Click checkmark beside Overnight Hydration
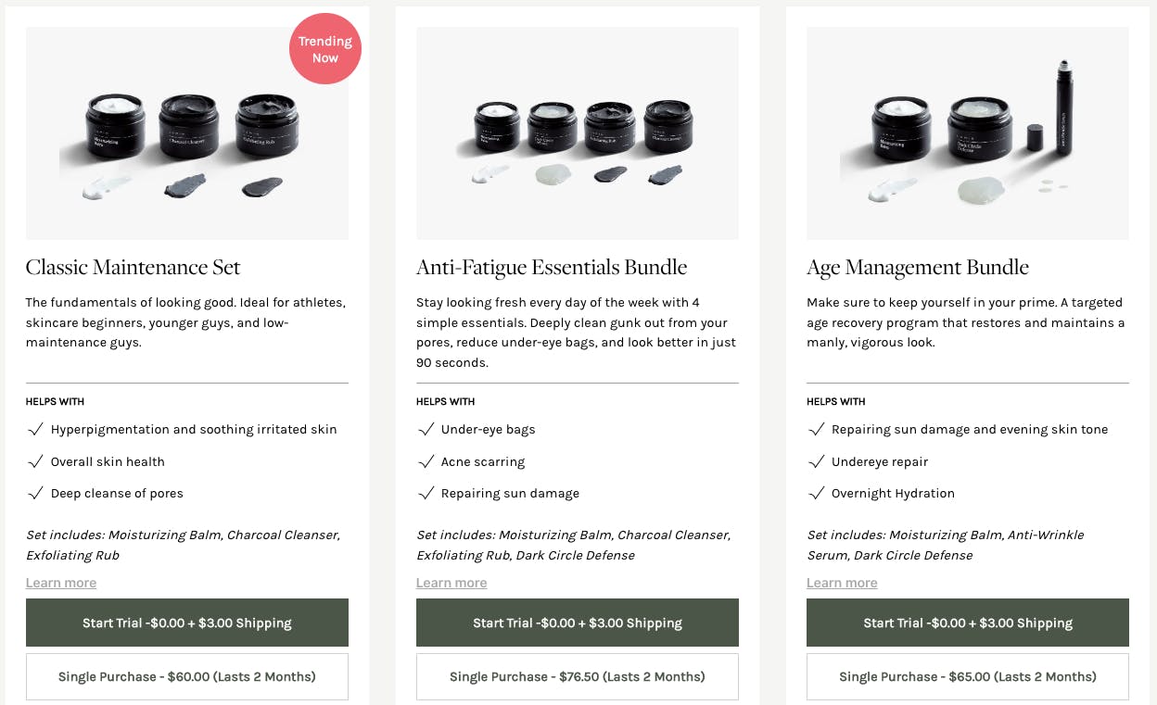The image size is (1157, 705). click(x=817, y=493)
